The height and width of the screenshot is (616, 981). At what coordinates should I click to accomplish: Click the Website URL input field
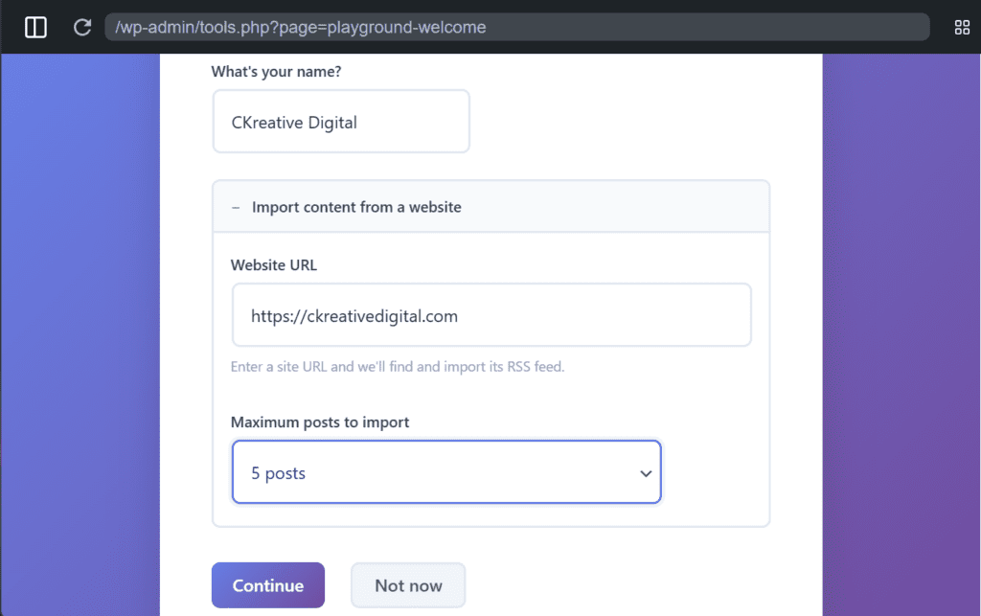coord(491,315)
